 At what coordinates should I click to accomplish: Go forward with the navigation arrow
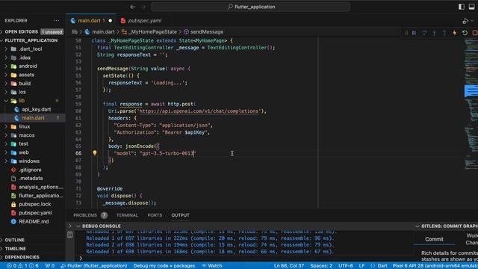point(143,7)
